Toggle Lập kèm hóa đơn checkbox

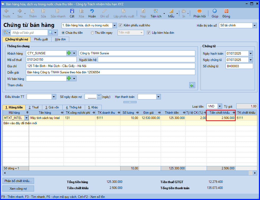point(148,33)
